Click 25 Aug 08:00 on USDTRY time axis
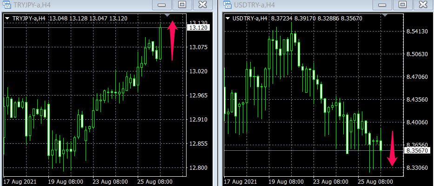Screen dimensions: 434x186 [375, 182]
